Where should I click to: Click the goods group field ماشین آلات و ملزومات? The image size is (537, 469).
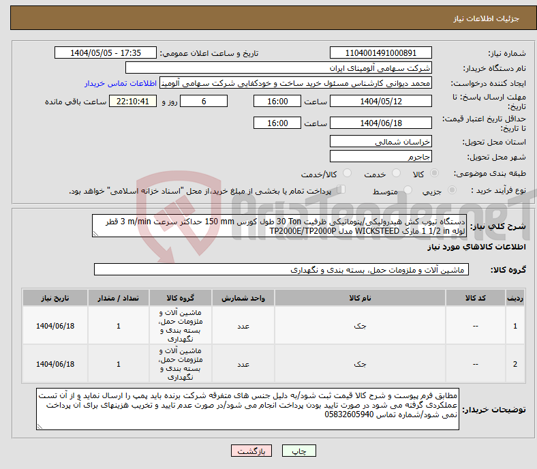coord(281,270)
